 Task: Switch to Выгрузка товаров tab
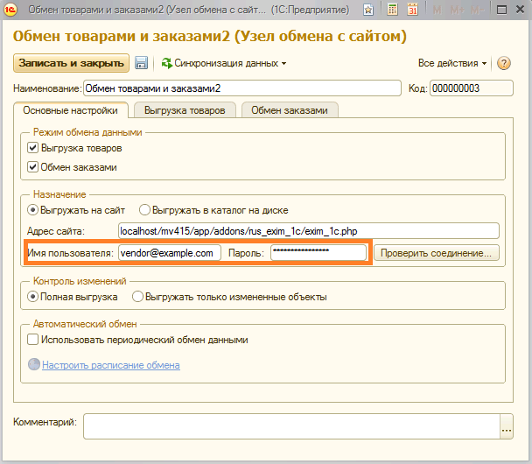pos(185,110)
